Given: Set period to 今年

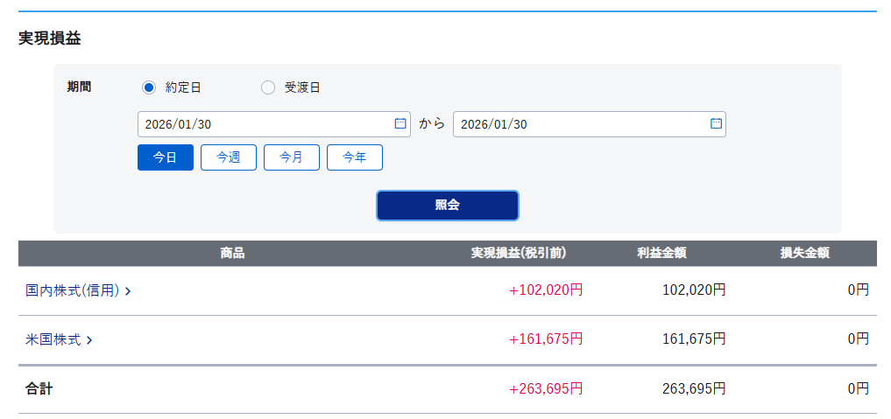Looking at the screenshot, I should (355, 157).
